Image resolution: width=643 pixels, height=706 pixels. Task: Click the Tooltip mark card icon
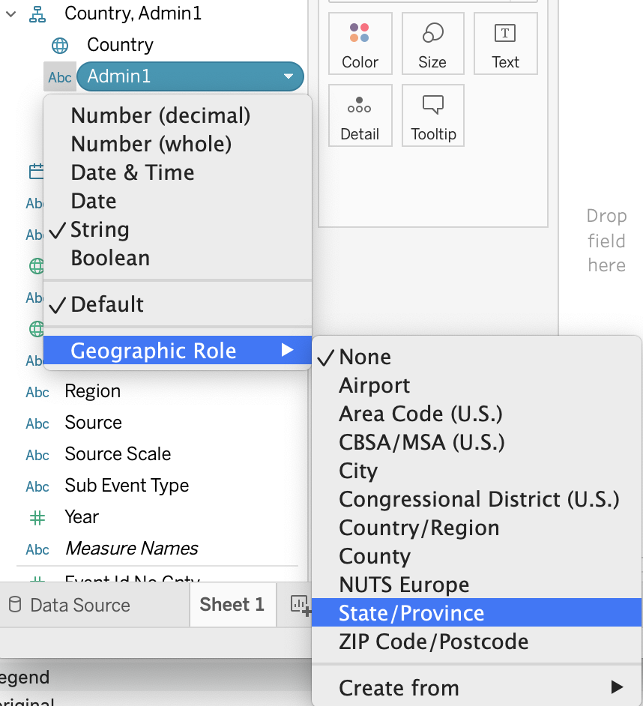[x=433, y=106]
